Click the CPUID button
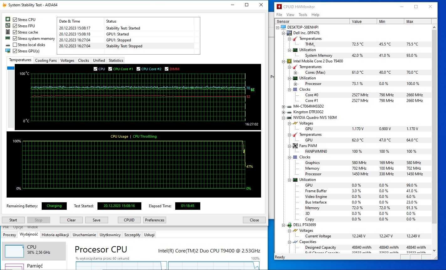Viewport: 446px width, 270px height. (129, 220)
